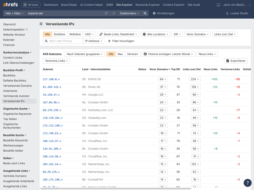This screenshot has height=190, width=254.
Task: Click the Ahrefs logo
Action: tap(10, 5)
